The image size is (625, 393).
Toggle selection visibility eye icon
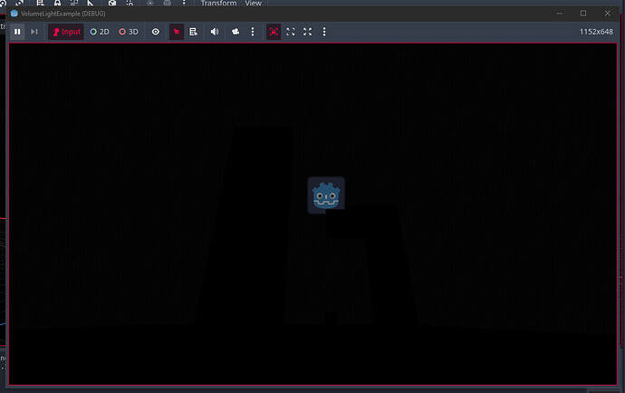(x=156, y=32)
